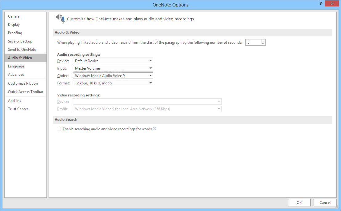Click the Video recording settings heading text
The image size is (341, 211).
coord(78,95)
